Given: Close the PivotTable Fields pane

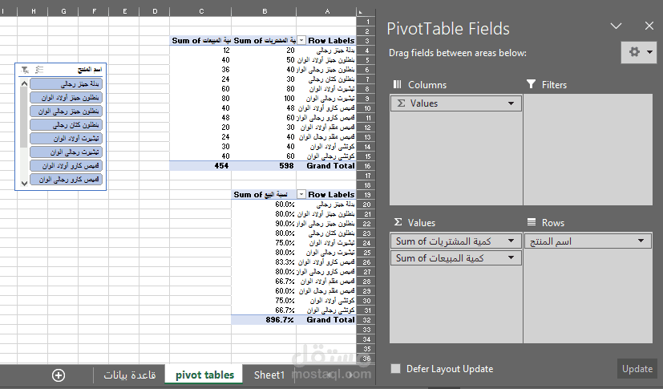Looking at the screenshot, I should click(x=649, y=26).
